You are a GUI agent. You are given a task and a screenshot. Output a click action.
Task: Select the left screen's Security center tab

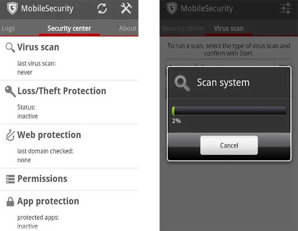tap(69, 28)
